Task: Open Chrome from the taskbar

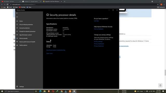Action: [x=61, y=91]
